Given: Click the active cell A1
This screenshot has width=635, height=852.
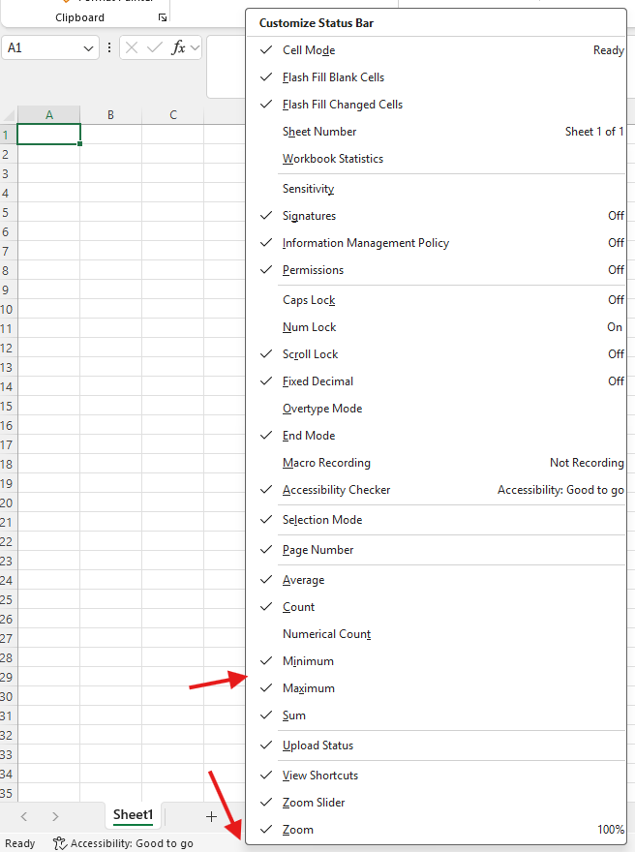Looking at the screenshot, I should click(49, 135).
